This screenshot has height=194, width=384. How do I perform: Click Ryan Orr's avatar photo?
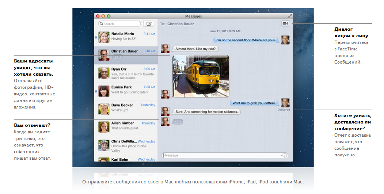pyautogui.click(x=104, y=73)
